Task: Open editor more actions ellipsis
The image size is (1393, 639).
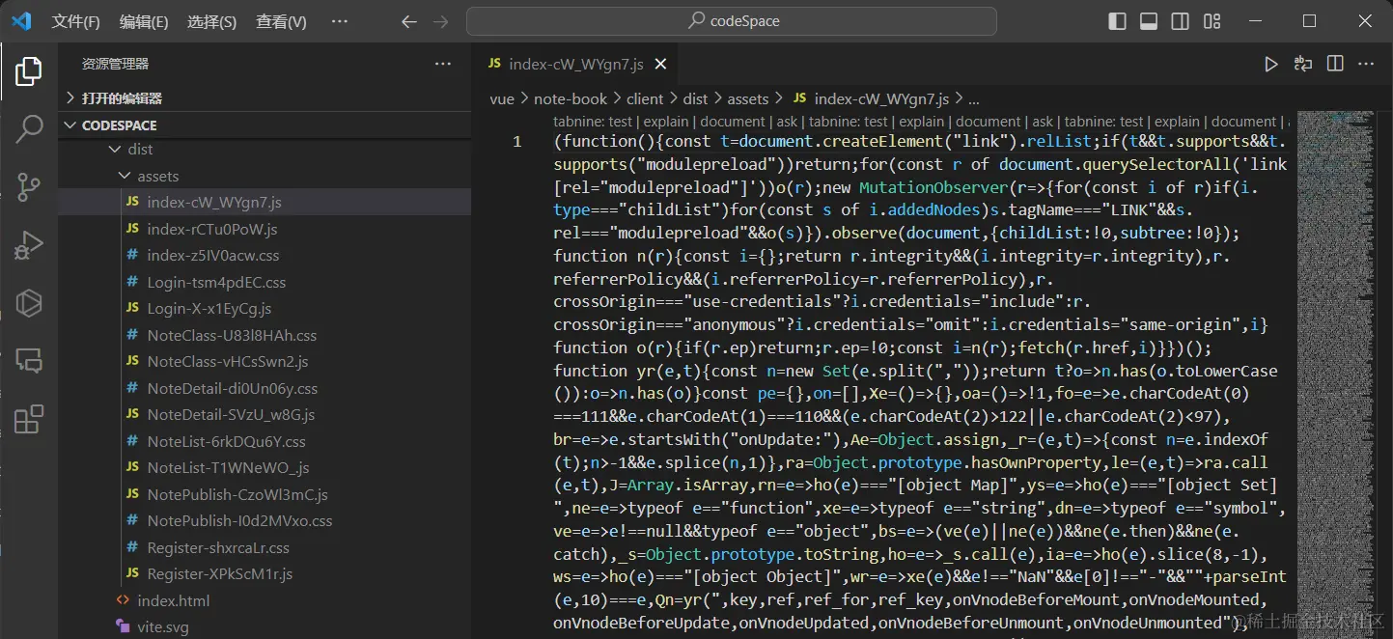Action: (1366, 64)
